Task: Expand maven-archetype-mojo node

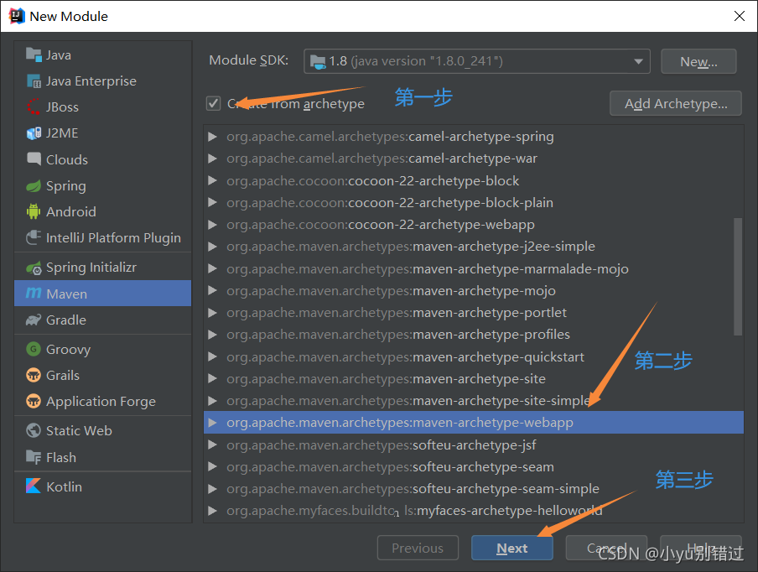Action: [x=212, y=290]
